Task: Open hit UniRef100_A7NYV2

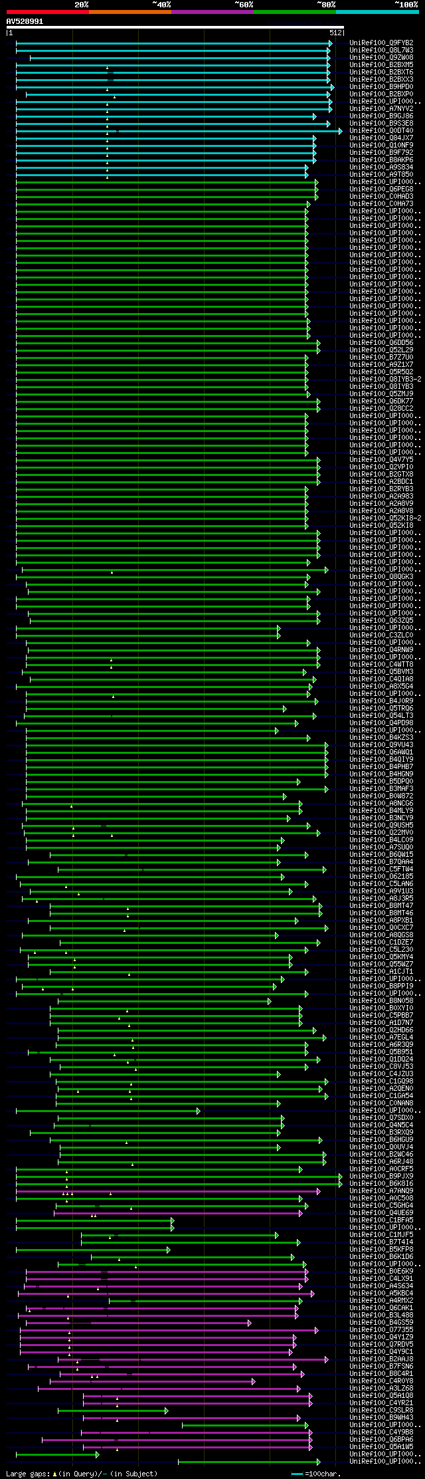Action: coord(381,109)
